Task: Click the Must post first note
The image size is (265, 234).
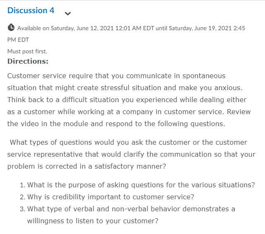Action: pos(27,51)
